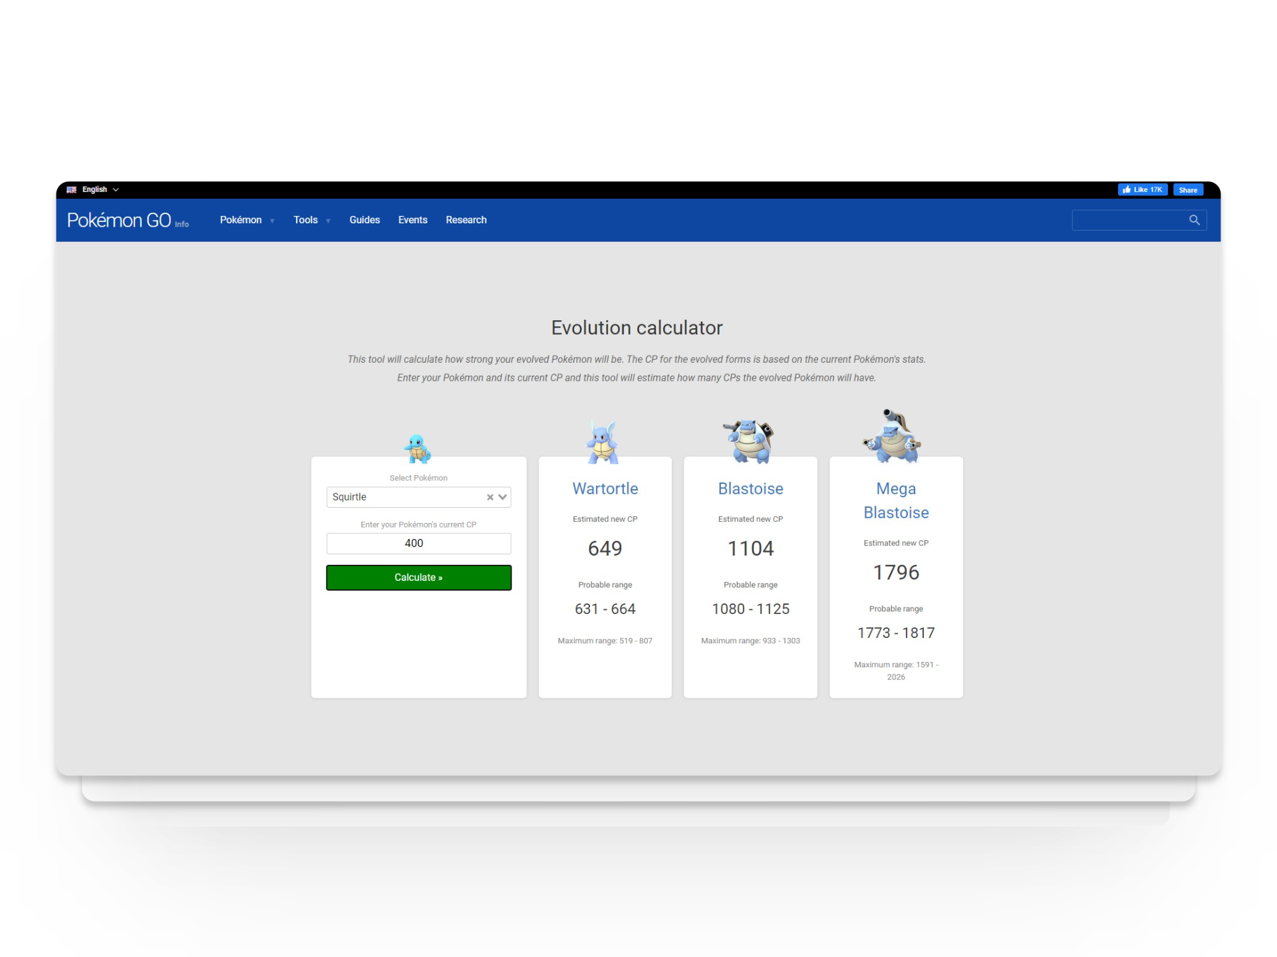
Task: Click the Facebook Share button
Action: [x=1187, y=189]
